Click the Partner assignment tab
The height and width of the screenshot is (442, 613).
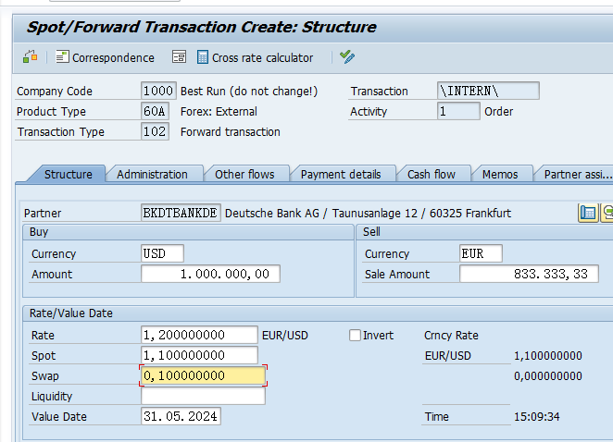coord(576,174)
